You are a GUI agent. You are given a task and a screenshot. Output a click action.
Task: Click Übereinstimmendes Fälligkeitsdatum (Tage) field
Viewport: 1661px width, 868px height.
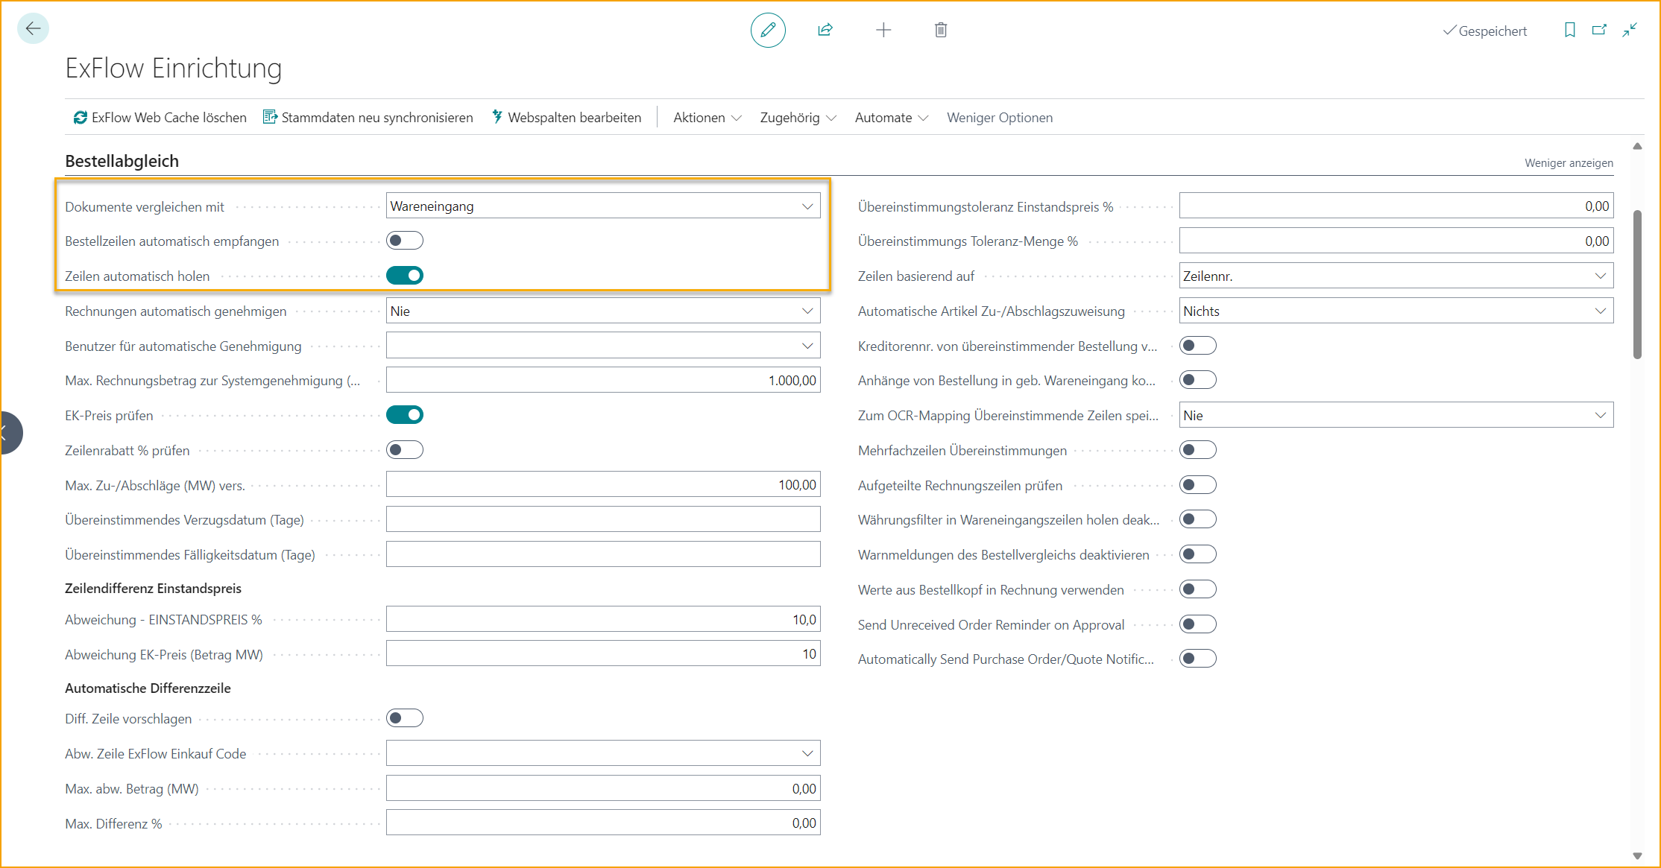pyautogui.click(x=603, y=554)
